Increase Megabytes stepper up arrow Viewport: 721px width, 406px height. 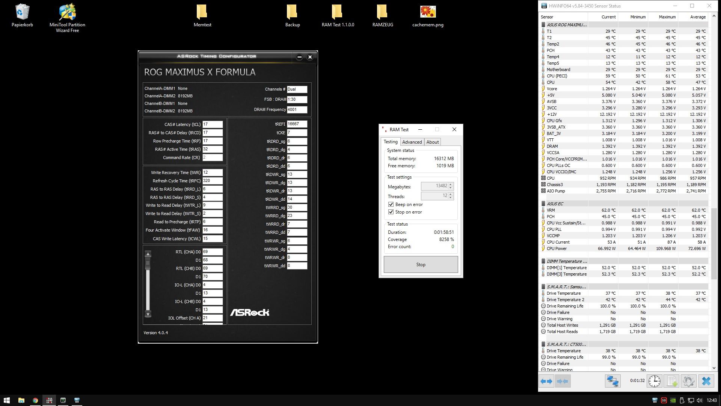click(451, 184)
